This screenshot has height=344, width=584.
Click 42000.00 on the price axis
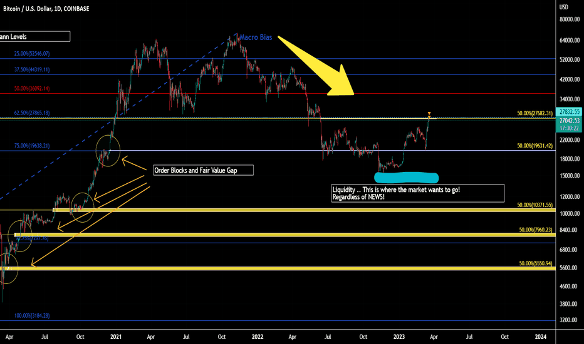pyautogui.click(x=570, y=79)
